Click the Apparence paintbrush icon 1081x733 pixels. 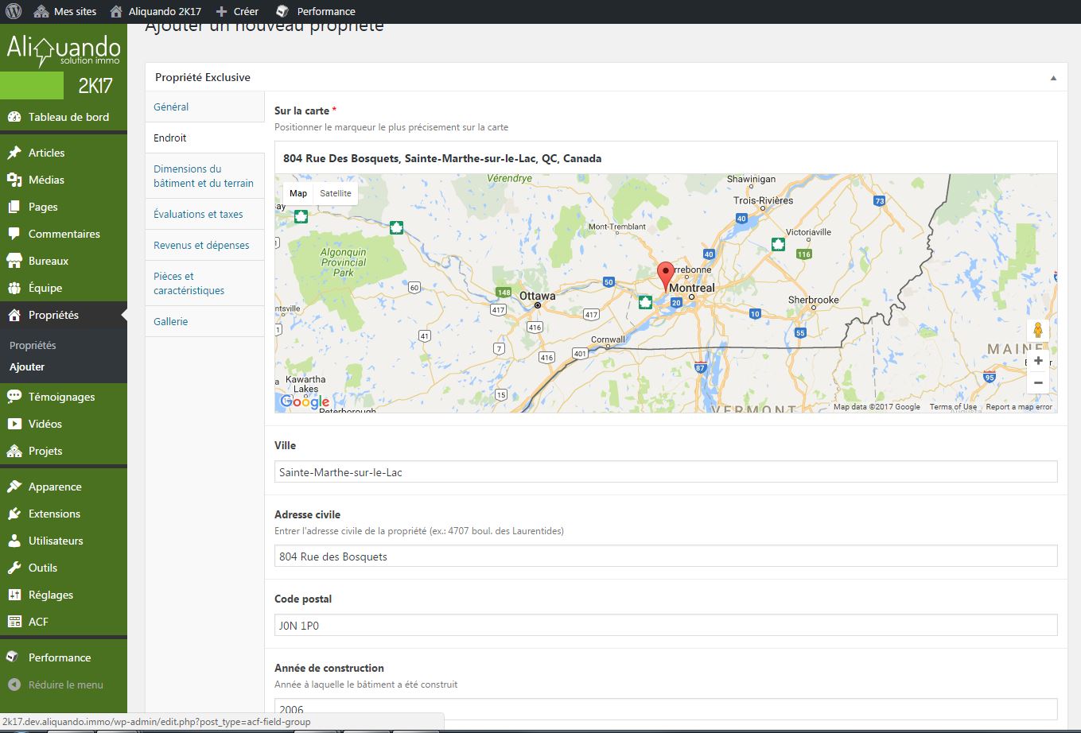(x=14, y=487)
